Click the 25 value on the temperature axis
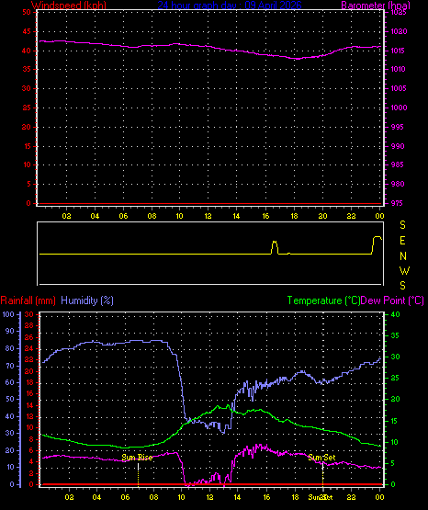Viewport: 428px width, 510px height. (395, 378)
